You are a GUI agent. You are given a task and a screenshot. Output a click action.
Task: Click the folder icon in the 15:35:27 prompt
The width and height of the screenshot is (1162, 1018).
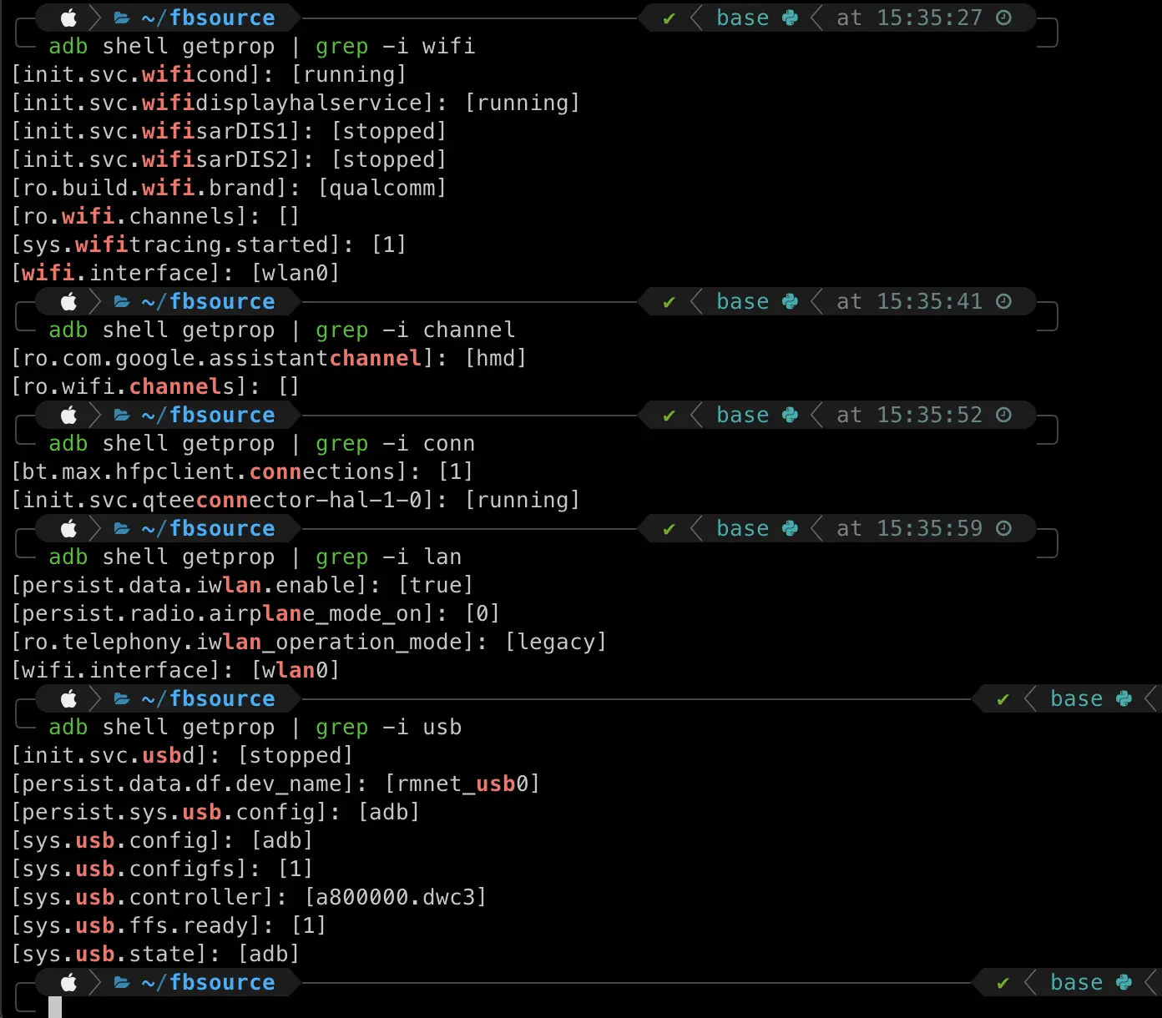tap(122, 18)
